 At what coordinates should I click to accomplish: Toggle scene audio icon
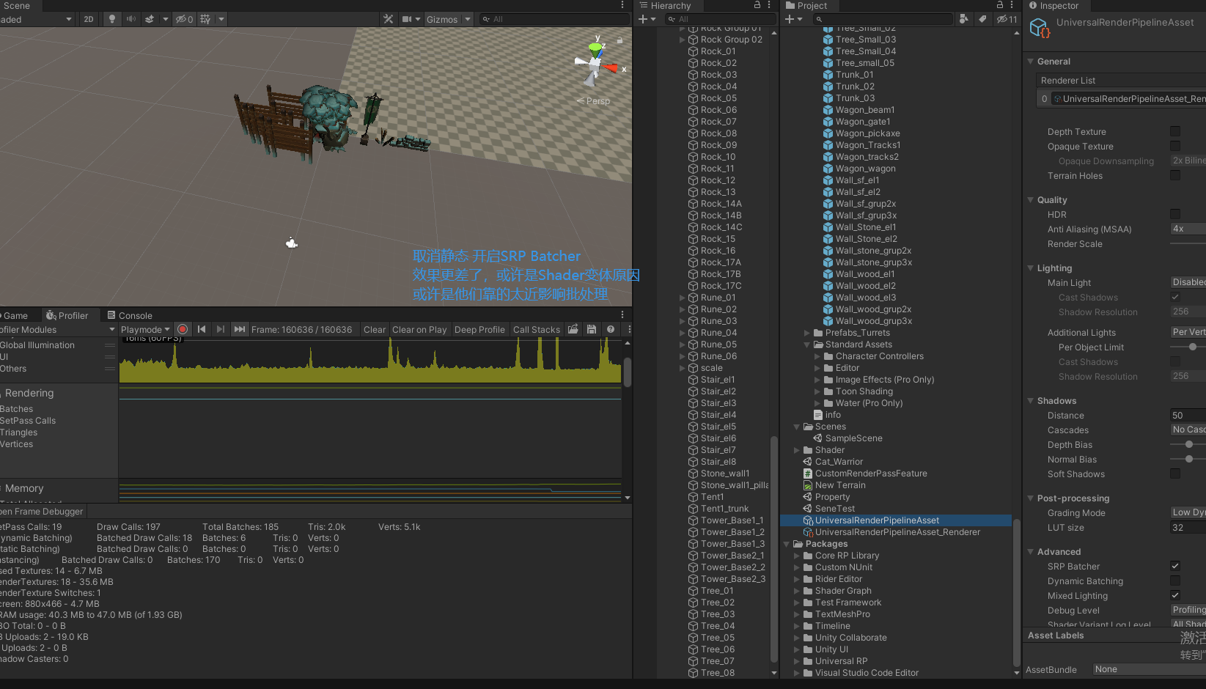click(133, 19)
